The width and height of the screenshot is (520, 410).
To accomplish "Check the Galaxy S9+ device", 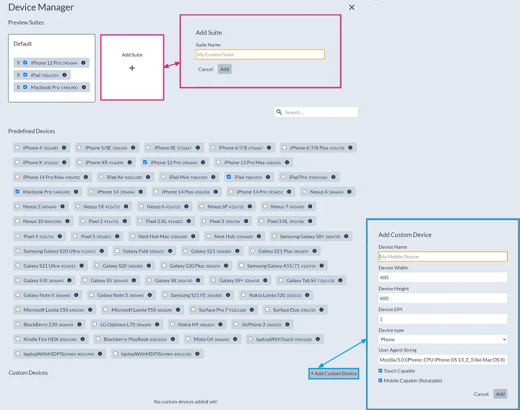I will 214,280.
